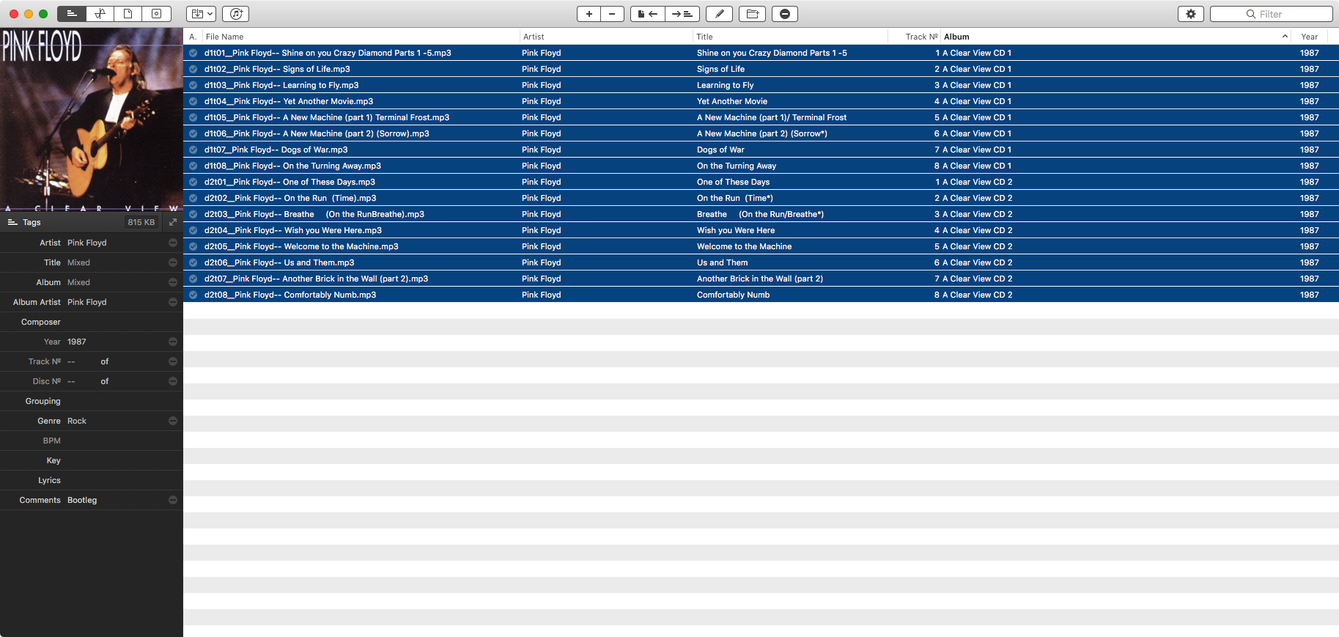Clear the Track Nº tag minus icon
Image resolution: width=1339 pixels, height=637 pixels.
click(173, 361)
